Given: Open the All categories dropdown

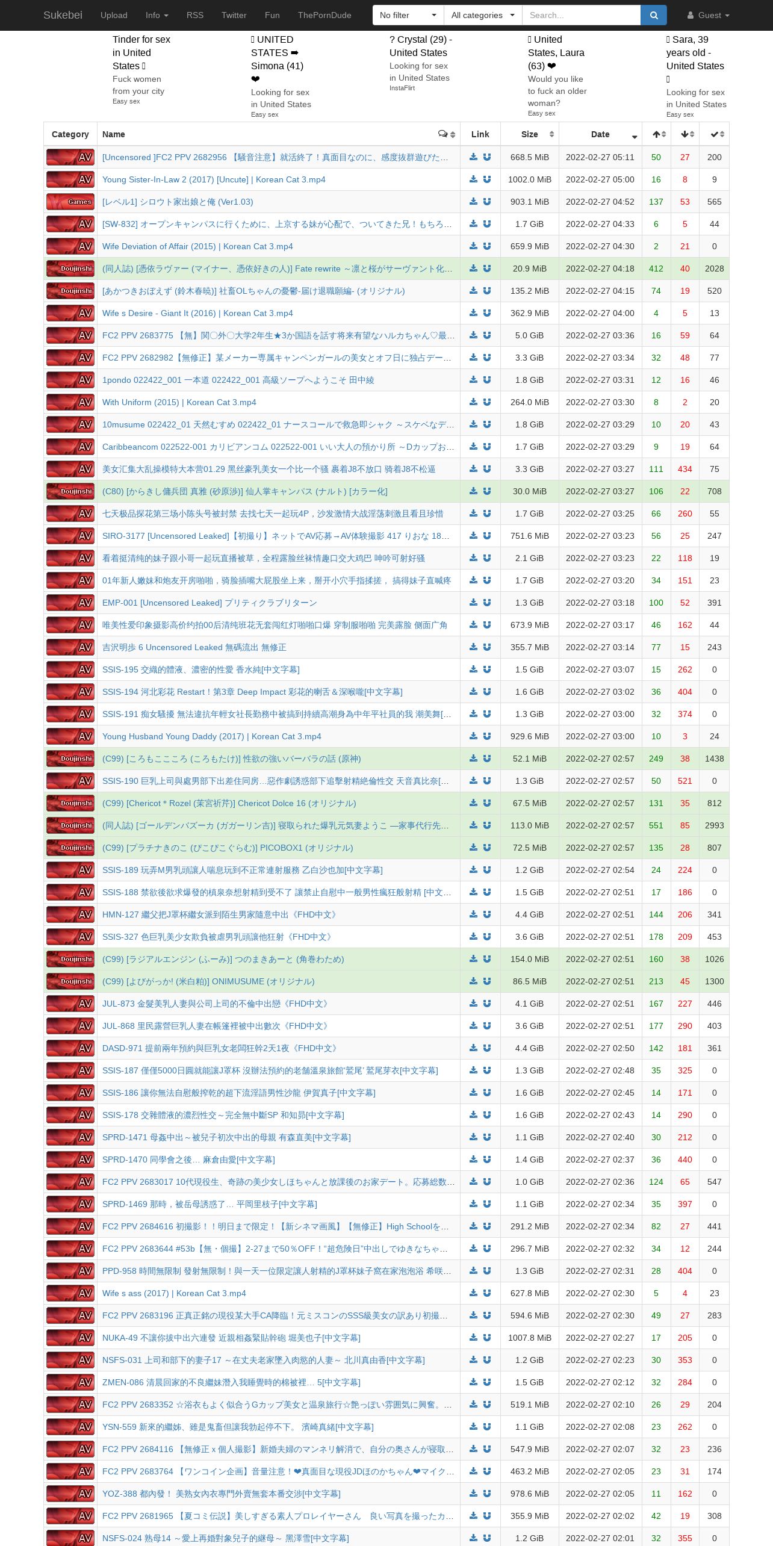Looking at the screenshot, I should point(483,15).
